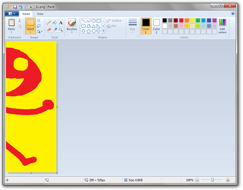This screenshot has width=243, height=190.
Task: Open the Shape Outline dropdown
Action: 115,21
